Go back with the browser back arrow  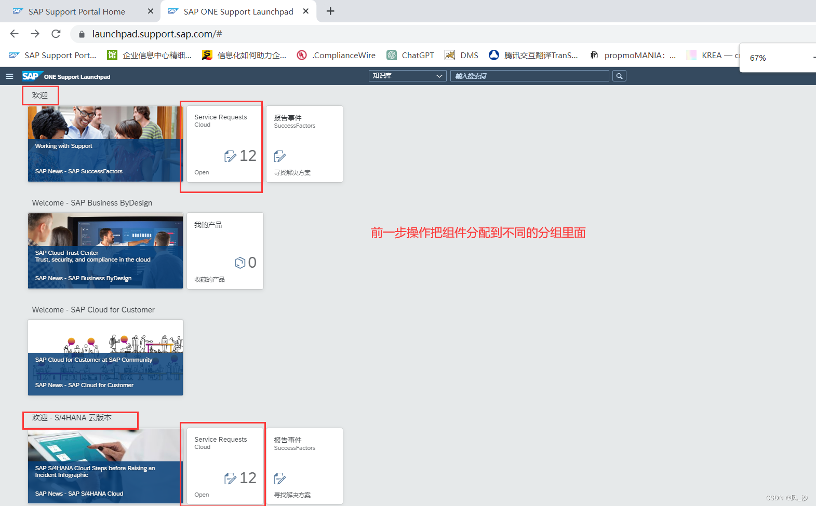coord(14,34)
